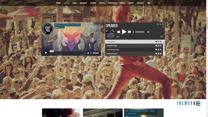Click playlist scrollbar up arrow
The width and height of the screenshot is (208, 117).
[164, 40]
